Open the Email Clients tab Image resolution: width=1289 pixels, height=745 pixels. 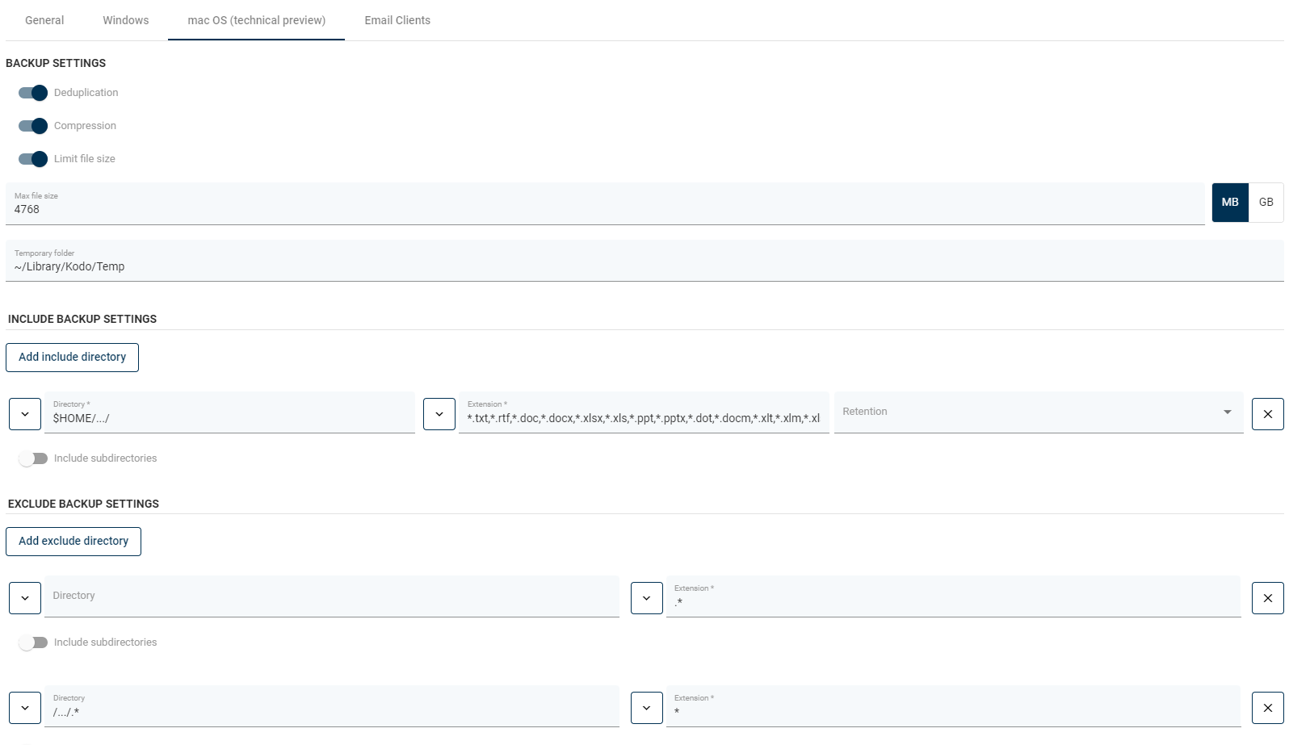click(397, 20)
